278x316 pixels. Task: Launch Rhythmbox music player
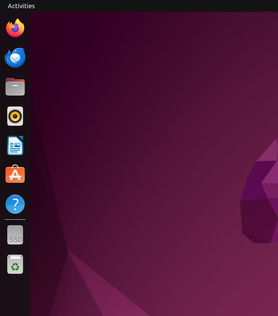pos(15,116)
